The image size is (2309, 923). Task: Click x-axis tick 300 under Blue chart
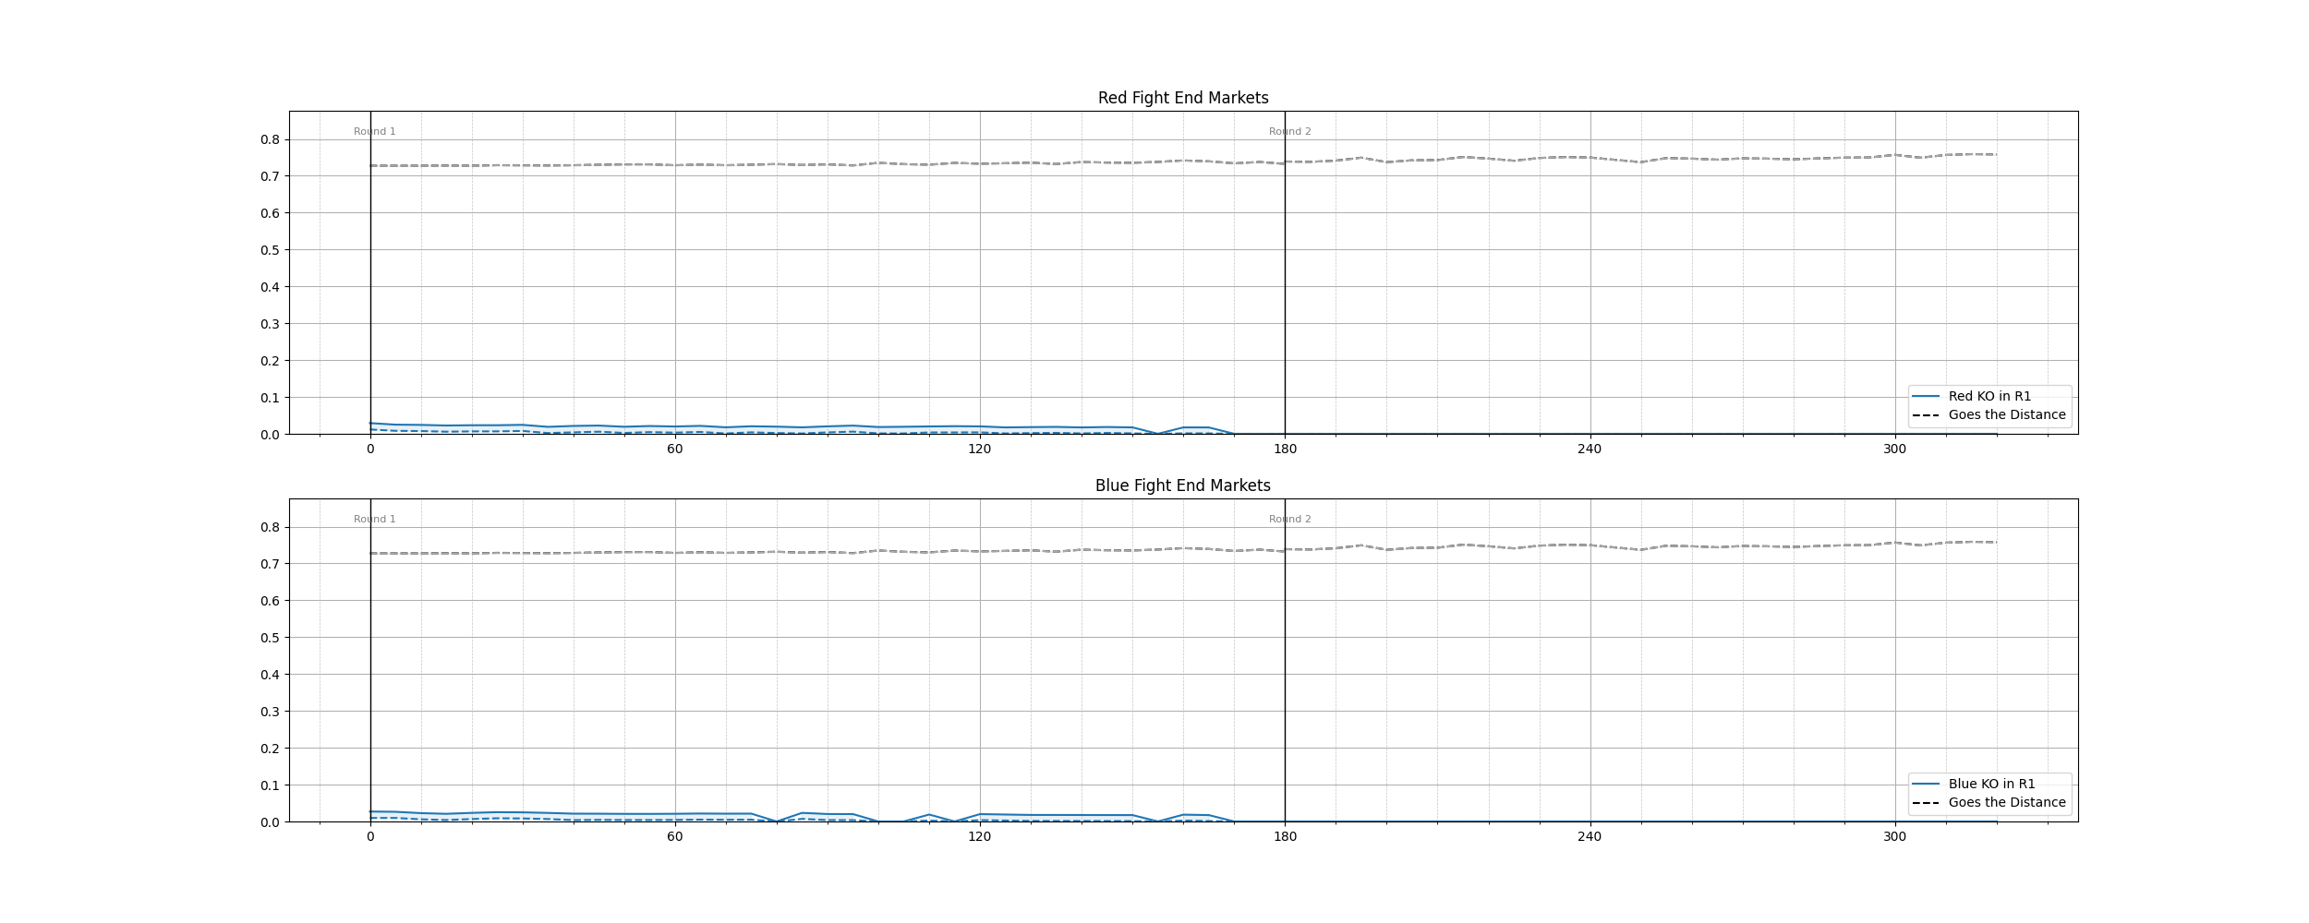coord(1894,837)
